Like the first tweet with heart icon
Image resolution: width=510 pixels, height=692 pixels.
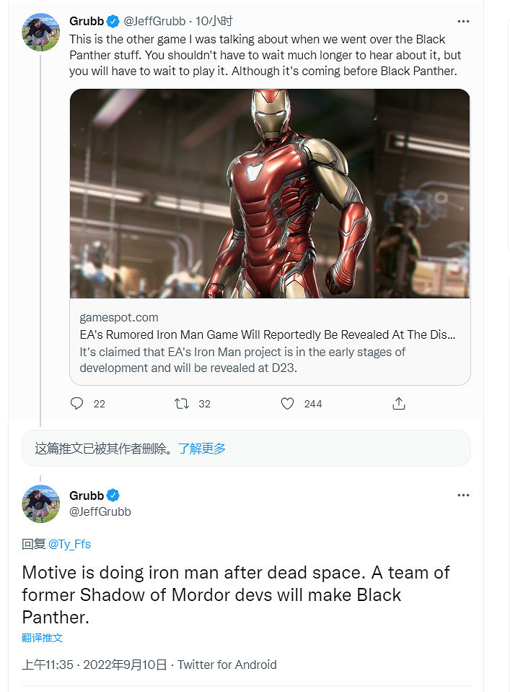(x=287, y=404)
